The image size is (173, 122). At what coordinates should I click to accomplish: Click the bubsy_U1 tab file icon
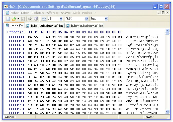[x=28, y=26]
